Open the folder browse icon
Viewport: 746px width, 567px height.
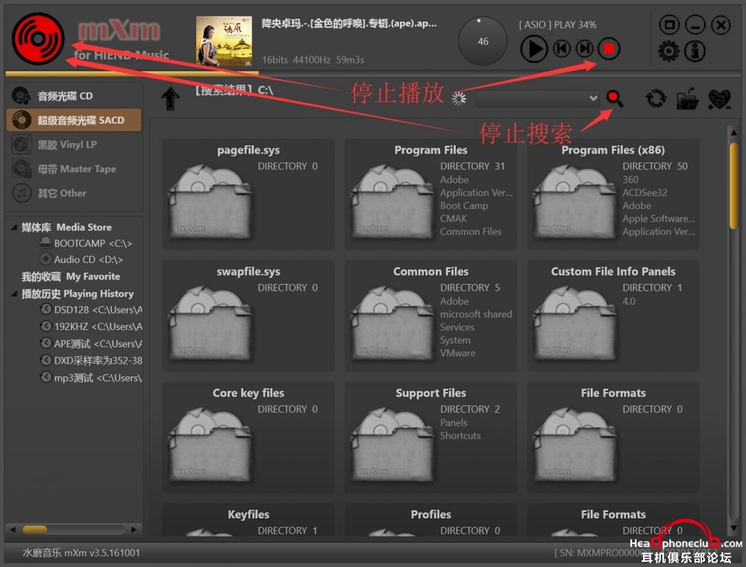click(688, 98)
